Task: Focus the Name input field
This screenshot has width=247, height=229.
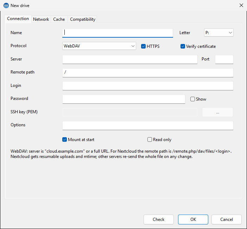Action: (x=118, y=33)
